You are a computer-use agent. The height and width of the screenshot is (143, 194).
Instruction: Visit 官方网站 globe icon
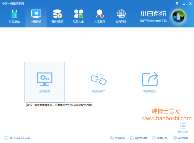(121, 16)
